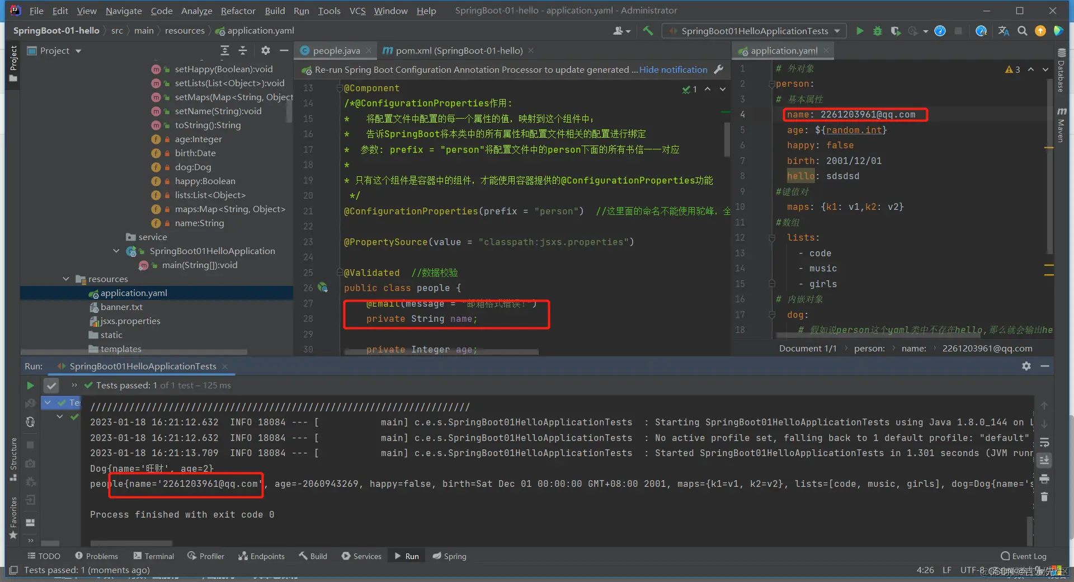Open the VCS menu
Viewport: 1074px width, 582px height.
tap(357, 11)
